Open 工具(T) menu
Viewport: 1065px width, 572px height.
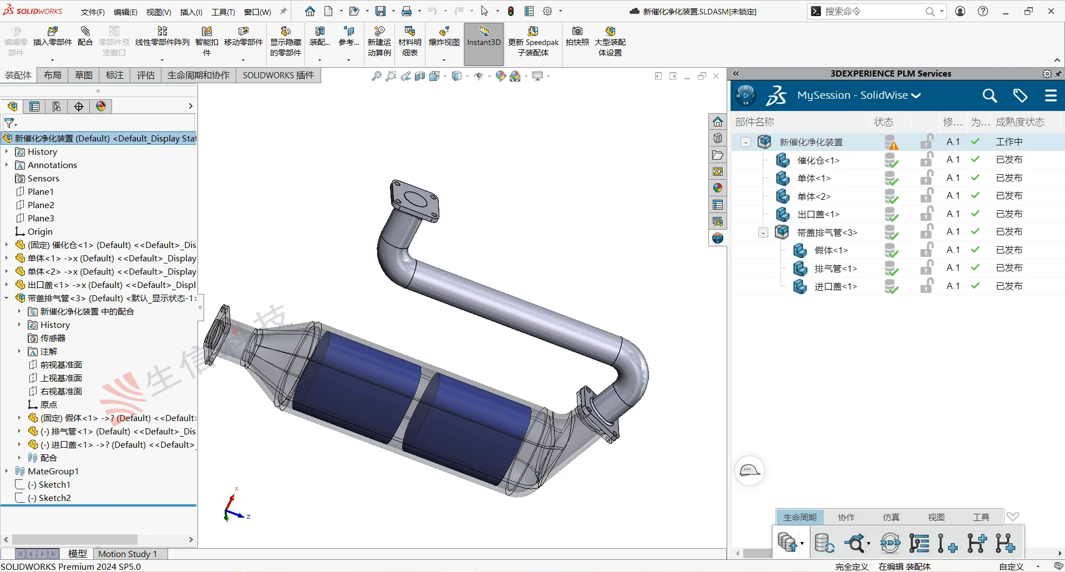pos(223,12)
